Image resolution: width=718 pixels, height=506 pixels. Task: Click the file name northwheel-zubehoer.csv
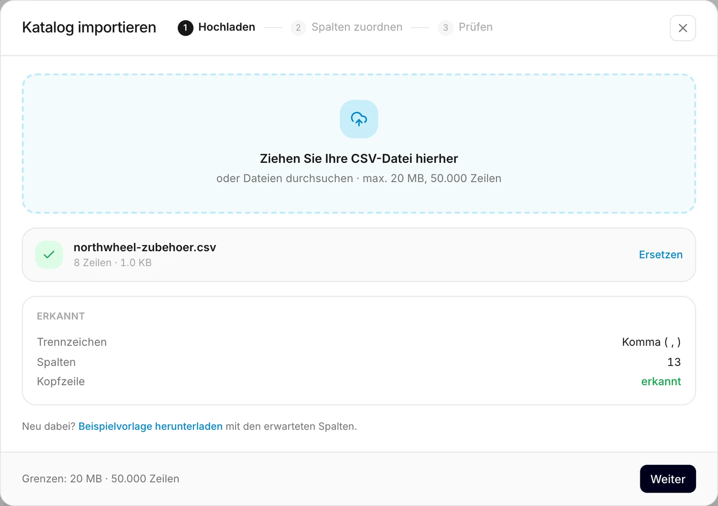pos(144,247)
